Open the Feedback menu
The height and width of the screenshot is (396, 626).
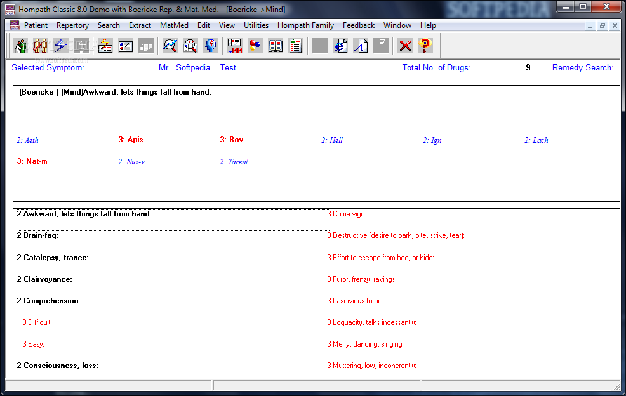pyautogui.click(x=359, y=25)
